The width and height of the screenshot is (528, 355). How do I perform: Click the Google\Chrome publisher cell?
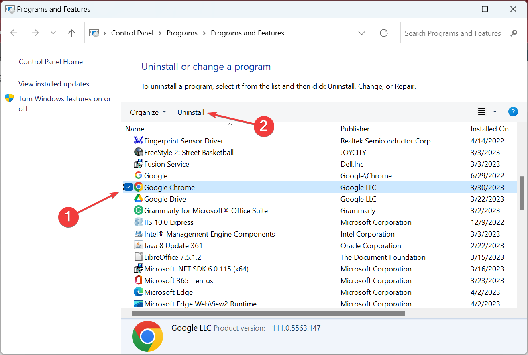click(x=366, y=175)
